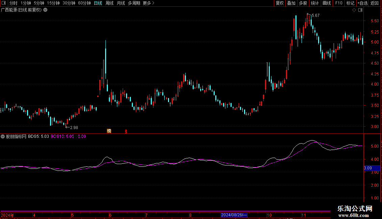Click the diamond marker icon above the chart
The width and height of the screenshot is (382, 219).
(x=354, y=10)
